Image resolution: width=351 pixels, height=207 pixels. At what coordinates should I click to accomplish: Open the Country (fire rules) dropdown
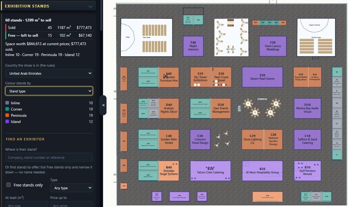tap(49, 73)
